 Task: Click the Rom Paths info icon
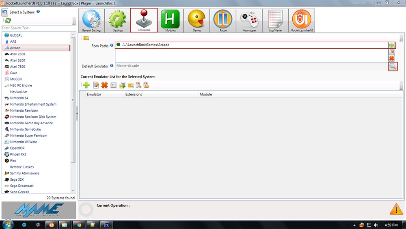coord(112,45)
